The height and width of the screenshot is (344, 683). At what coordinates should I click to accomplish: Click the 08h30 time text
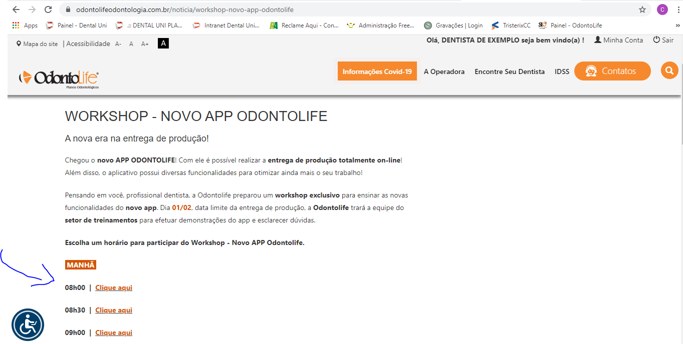point(75,310)
